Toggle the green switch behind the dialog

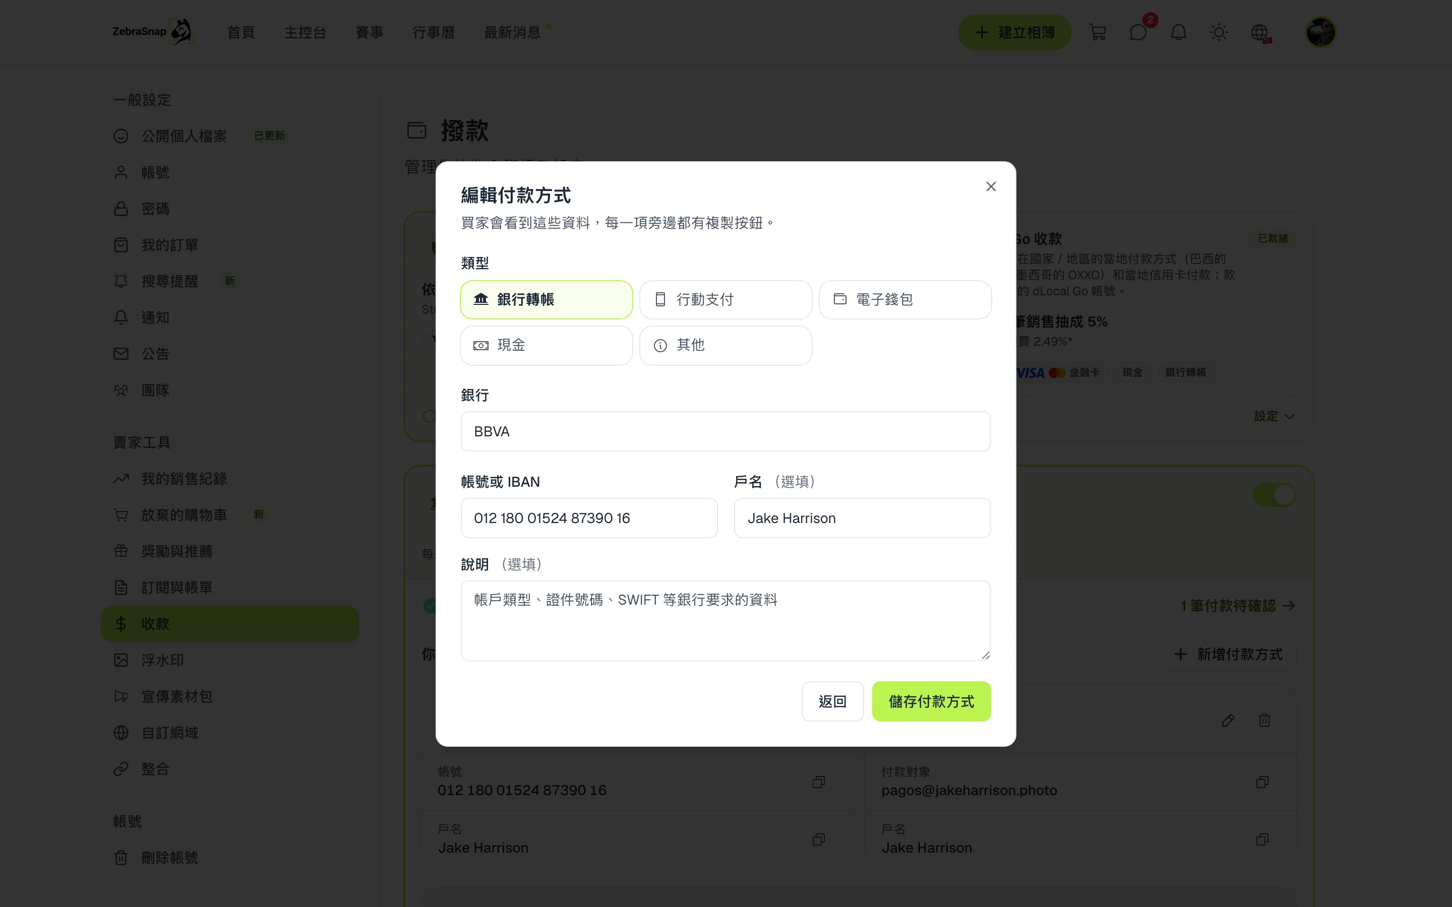(x=1275, y=495)
